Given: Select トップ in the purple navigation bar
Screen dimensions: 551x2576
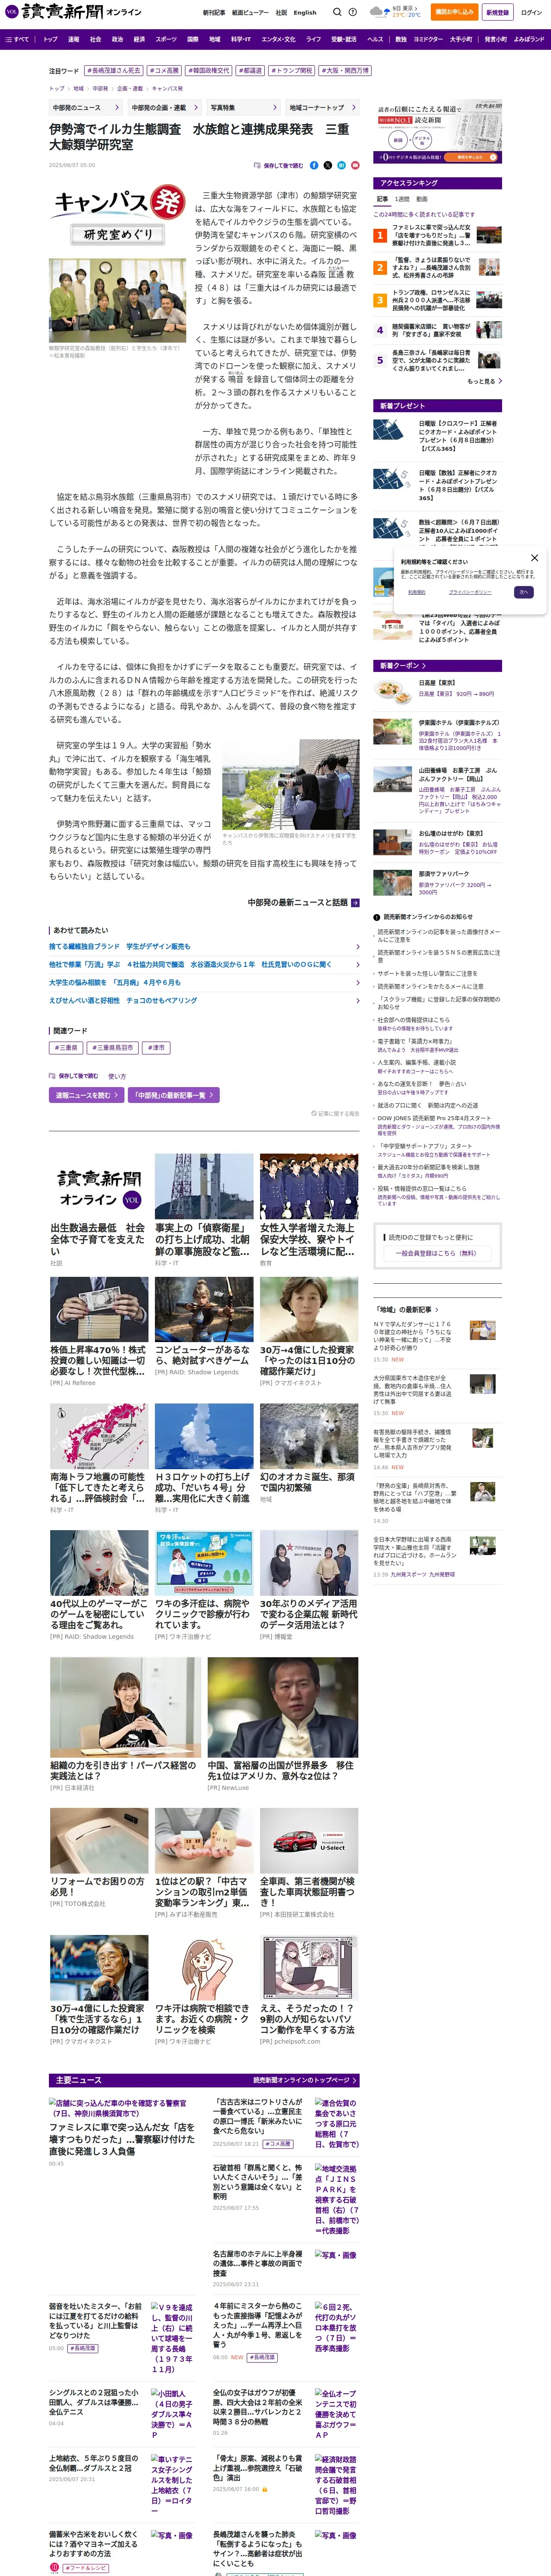Looking at the screenshot, I should [50, 40].
